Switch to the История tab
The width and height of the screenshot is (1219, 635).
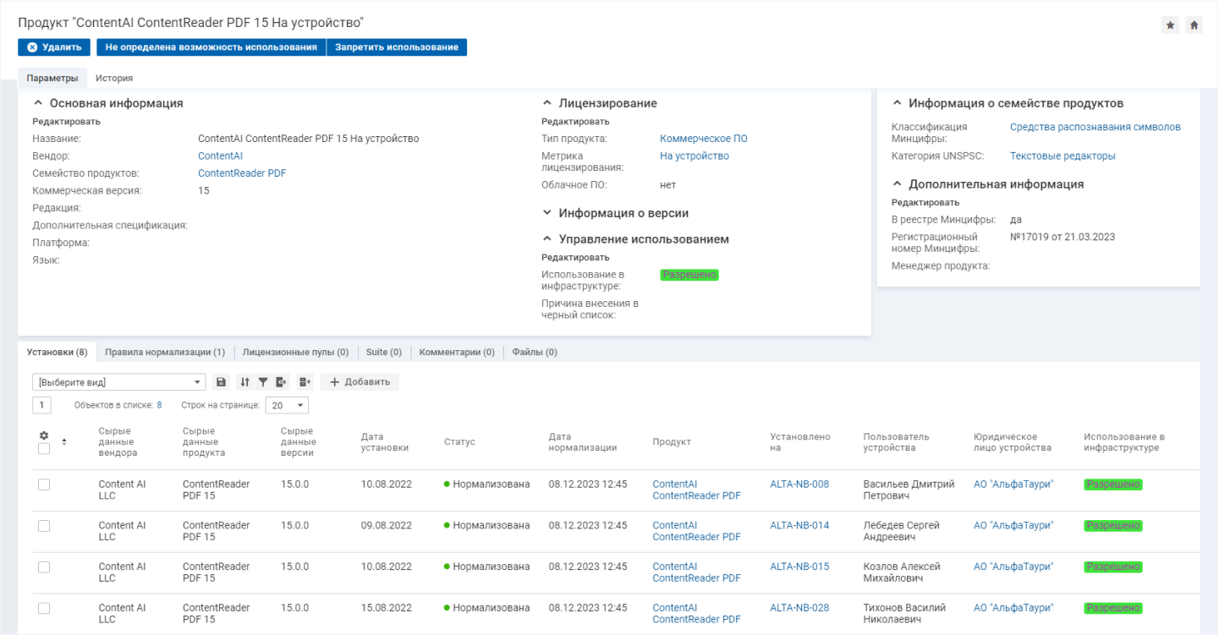114,78
